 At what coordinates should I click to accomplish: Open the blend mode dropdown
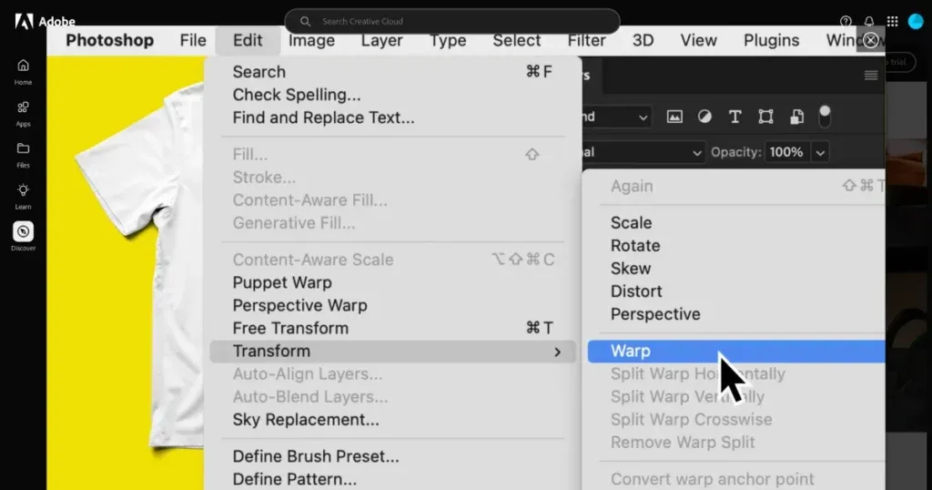click(643, 152)
